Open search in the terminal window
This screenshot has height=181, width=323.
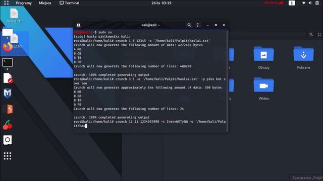click(189, 25)
